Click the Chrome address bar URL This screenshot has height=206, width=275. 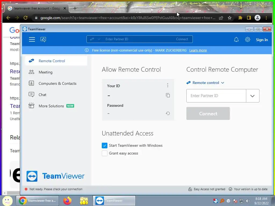click(128, 18)
